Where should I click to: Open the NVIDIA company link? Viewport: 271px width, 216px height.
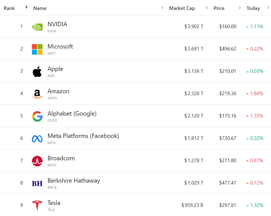[57, 24]
